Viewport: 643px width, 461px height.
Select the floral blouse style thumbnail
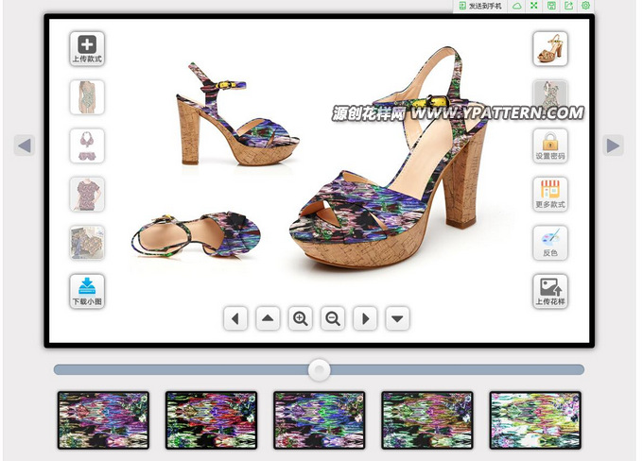87,194
